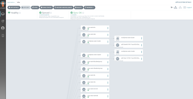Click help icon next to Healthy
The image size is (193, 99).
coord(20,13)
